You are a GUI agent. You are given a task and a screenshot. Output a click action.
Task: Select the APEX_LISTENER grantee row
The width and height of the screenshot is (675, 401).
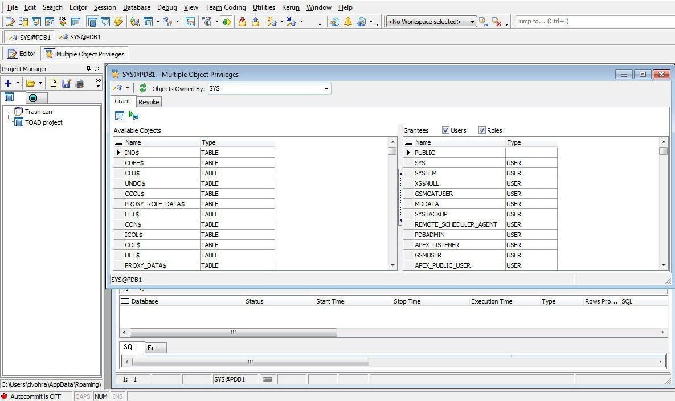click(480, 245)
